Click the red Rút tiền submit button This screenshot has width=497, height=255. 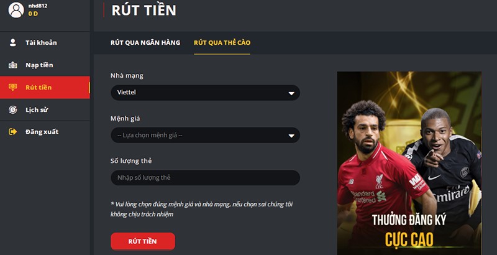143,241
